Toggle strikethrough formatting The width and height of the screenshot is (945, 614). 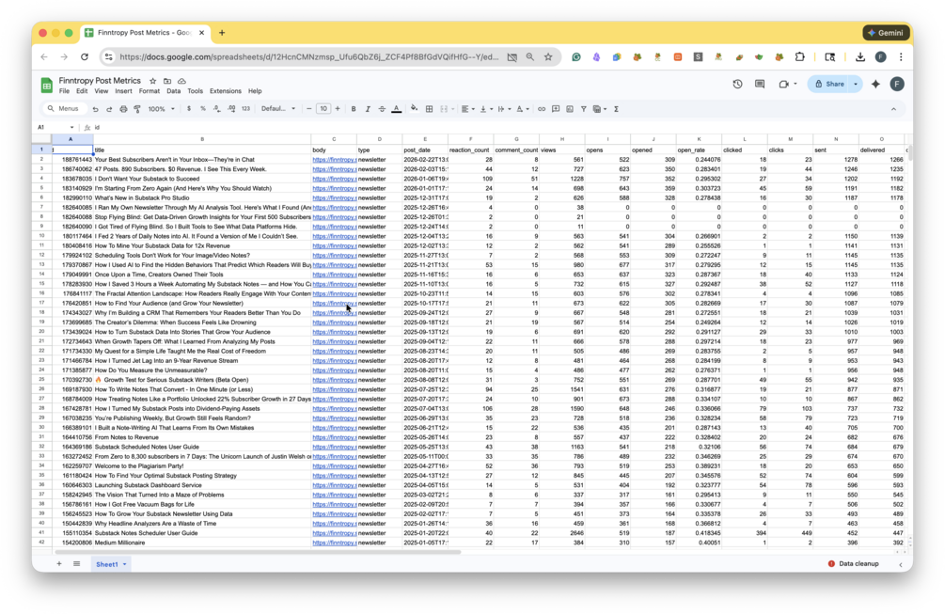point(382,109)
